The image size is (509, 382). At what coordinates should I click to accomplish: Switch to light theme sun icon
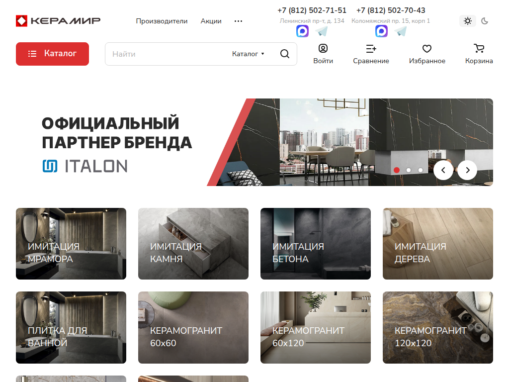coord(468,21)
